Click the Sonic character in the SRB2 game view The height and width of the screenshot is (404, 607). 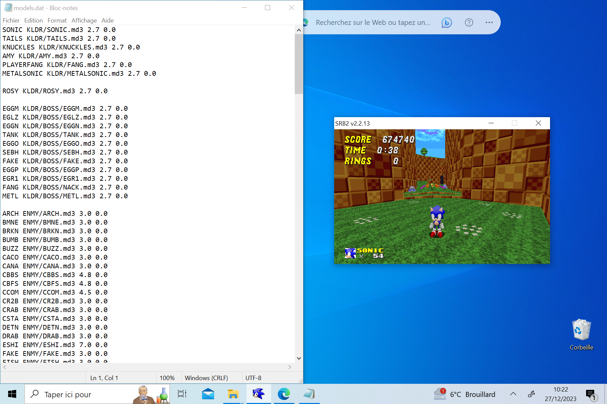click(x=437, y=222)
